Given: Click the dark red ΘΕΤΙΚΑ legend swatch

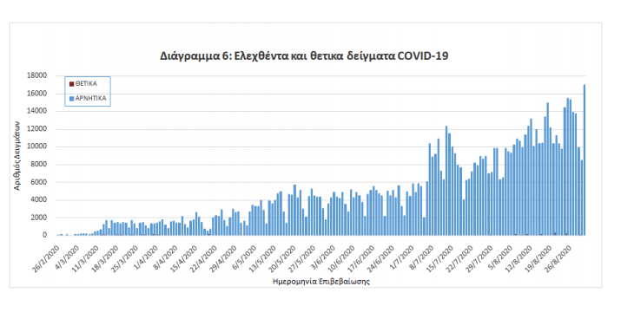Looking at the screenshot, I should coord(72,84).
